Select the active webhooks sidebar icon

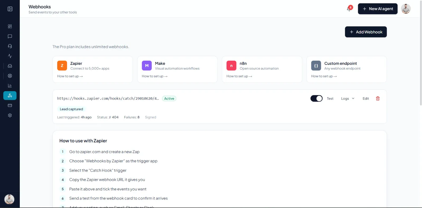(x=10, y=96)
